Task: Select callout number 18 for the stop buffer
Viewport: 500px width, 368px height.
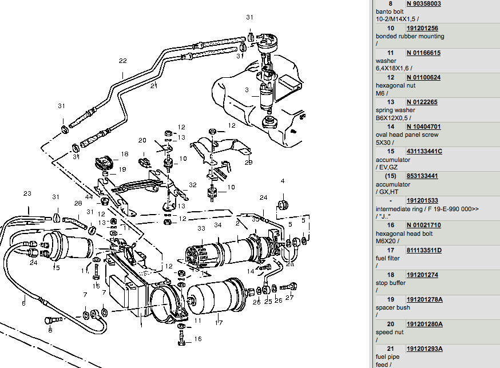Action: 124,154
